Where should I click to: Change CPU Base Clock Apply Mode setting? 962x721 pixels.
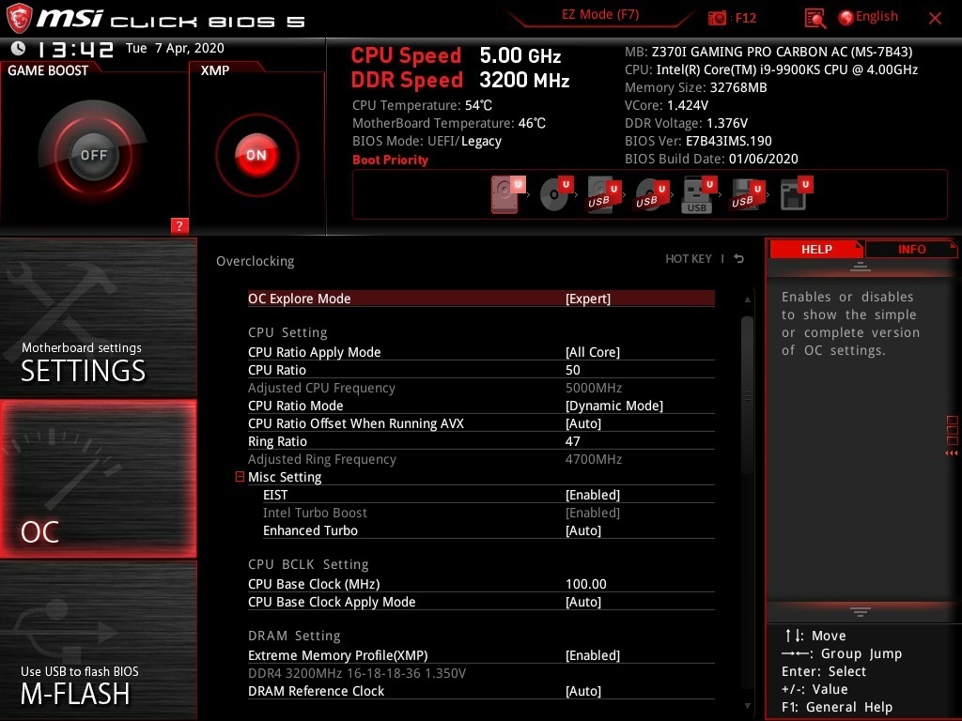coord(481,602)
